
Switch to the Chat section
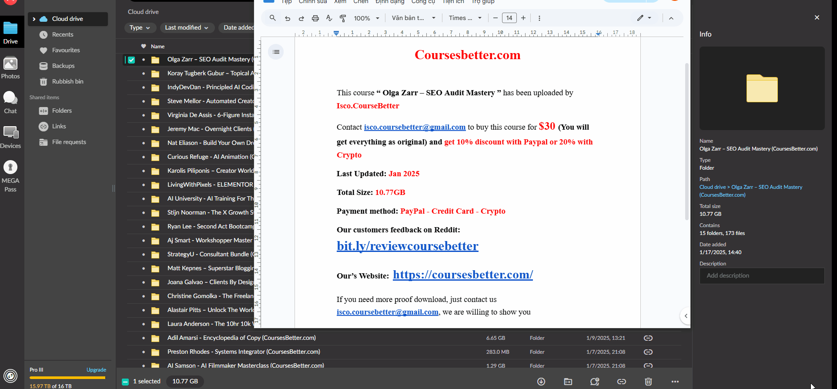click(x=10, y=103)
